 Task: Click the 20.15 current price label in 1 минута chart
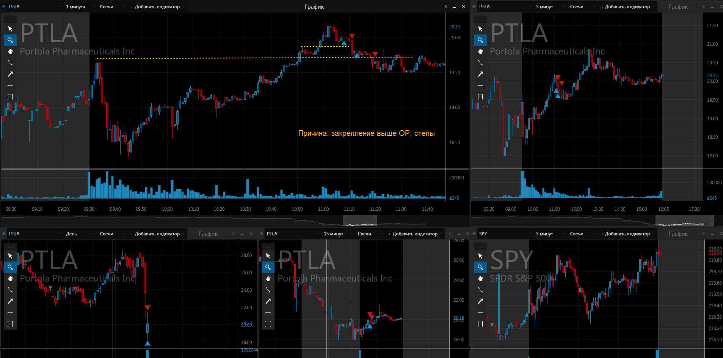coord(455,27)
